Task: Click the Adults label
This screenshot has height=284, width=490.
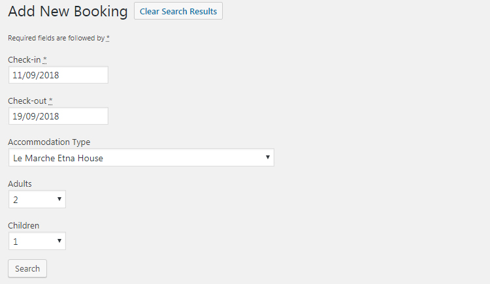Action: coord(20,184)
